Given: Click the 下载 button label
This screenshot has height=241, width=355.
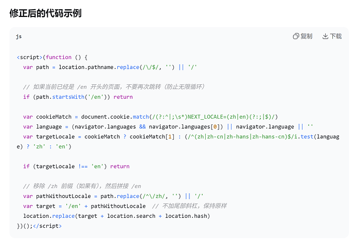Looking at the screenshot, I should [x=336, y=36].
